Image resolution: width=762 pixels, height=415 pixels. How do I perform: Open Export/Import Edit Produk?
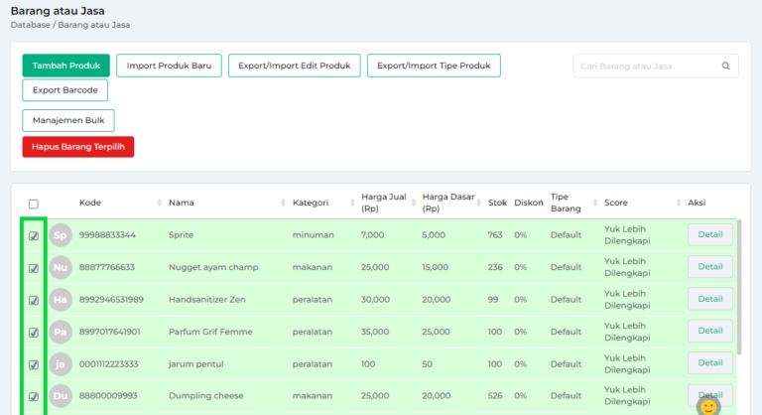pyautogui.click(x=294, y=66)
